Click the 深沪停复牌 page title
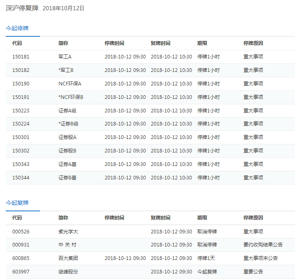Screen dimensions: 297x280 click(22, 8)
